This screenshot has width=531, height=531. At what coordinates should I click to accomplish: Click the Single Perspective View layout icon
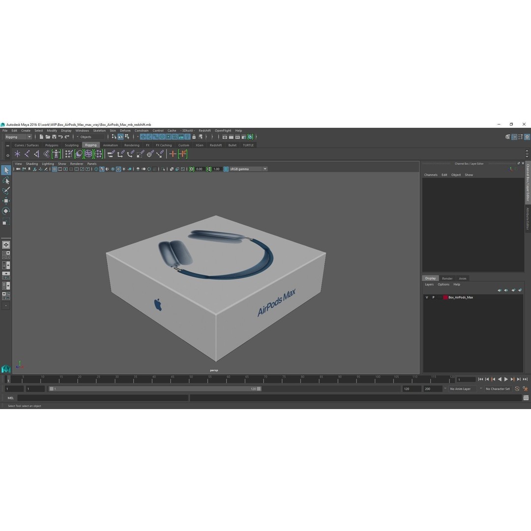tap(6, 245)
